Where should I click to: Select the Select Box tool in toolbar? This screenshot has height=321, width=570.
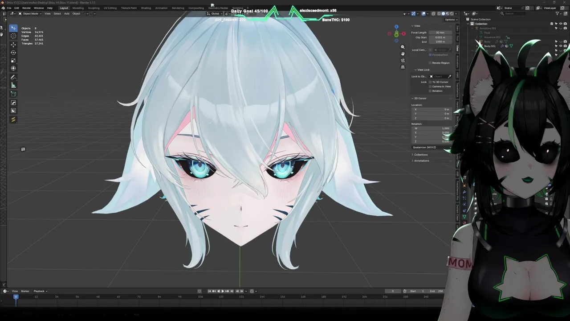pyautogui.click(x=13, y=28)
